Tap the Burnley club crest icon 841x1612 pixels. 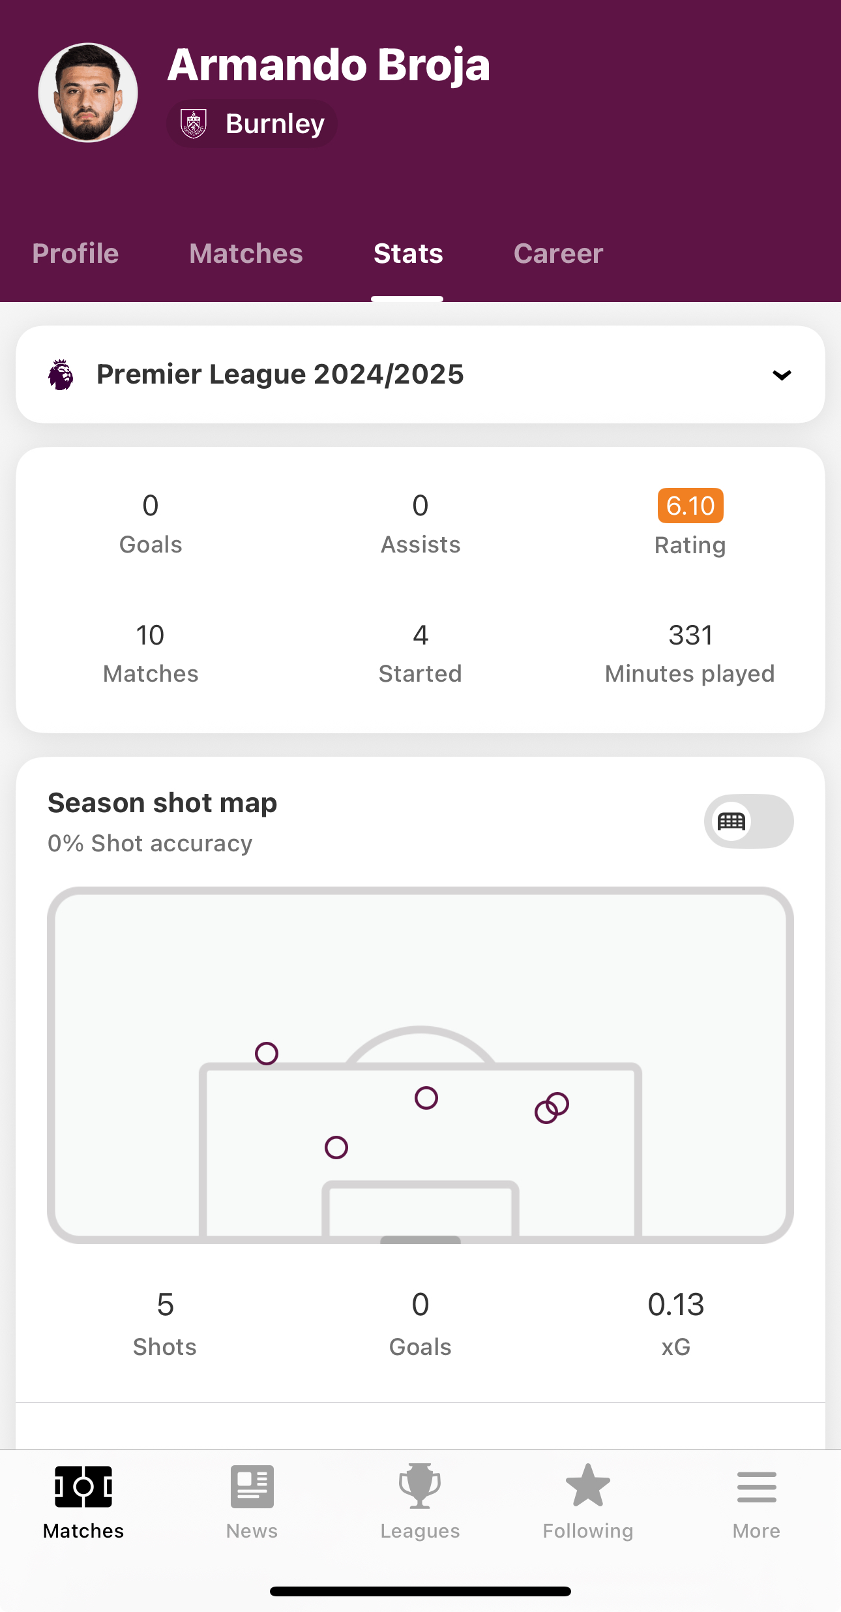(194, 123)
